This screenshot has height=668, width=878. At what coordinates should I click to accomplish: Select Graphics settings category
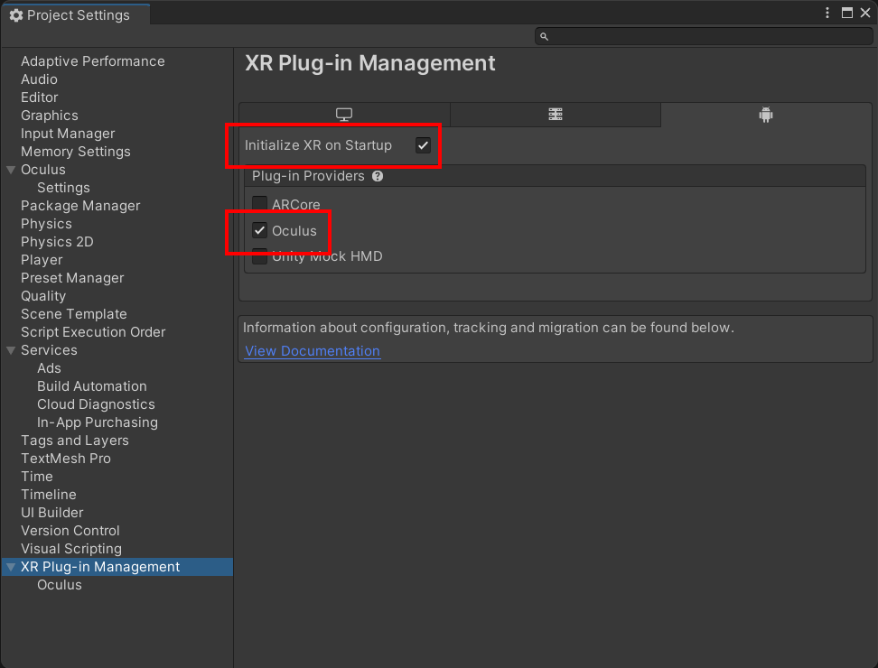[50, 116]
